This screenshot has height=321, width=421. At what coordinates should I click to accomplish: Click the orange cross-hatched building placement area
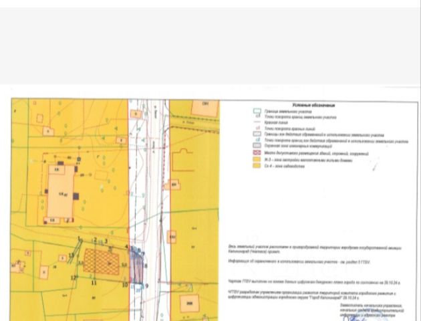(101, 261)
